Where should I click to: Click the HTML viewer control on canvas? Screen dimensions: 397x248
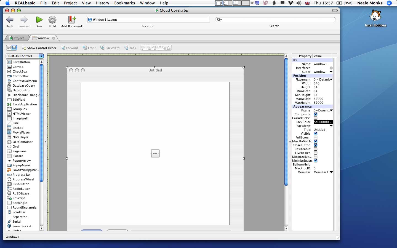[155, 153]
